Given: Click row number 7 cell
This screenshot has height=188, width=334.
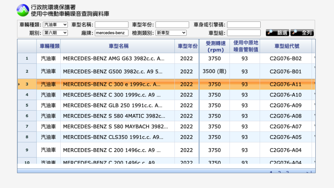Looking at the screenshot, I should pyautogui.click(x=27, y=126).
